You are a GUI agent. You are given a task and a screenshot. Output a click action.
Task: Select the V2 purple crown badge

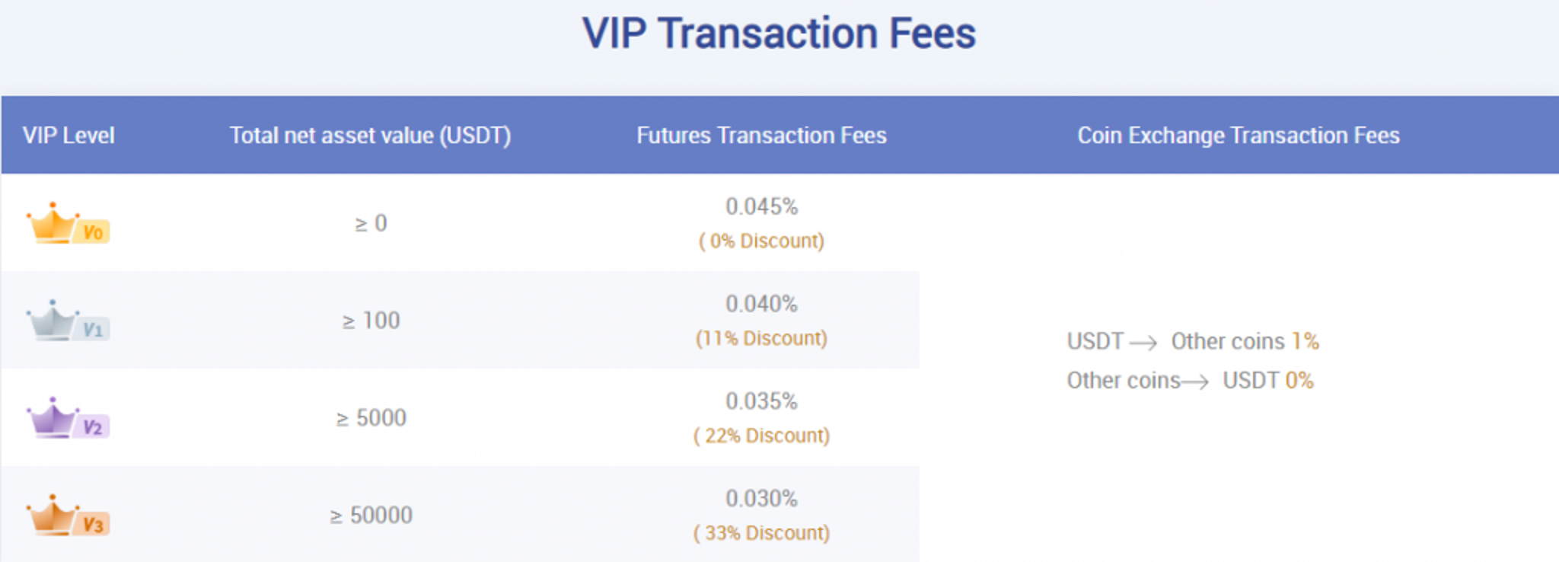[68, 418]
